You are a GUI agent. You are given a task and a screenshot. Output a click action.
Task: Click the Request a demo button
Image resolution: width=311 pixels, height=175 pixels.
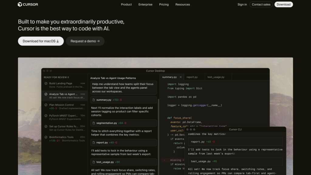85,41
